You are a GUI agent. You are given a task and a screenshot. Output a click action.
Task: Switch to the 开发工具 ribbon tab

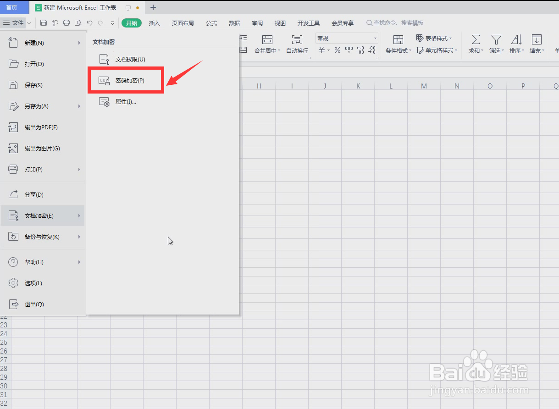(309, 23)
